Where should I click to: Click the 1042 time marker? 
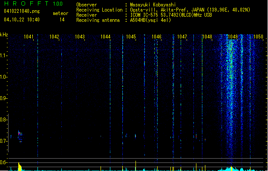tap(54, 36)
